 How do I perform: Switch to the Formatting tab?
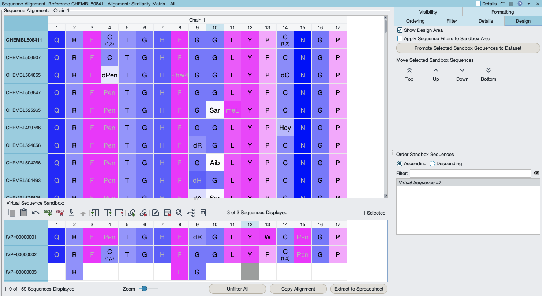tap(502, 12)
